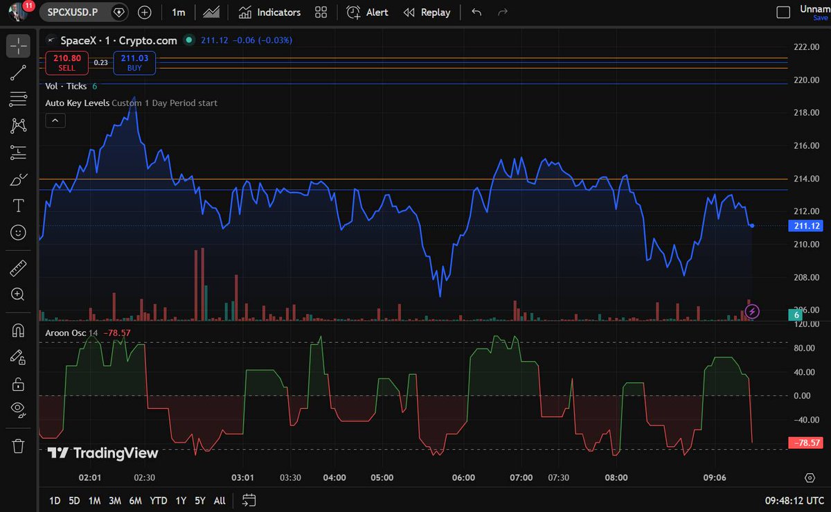Set the 3M date range
Screen dimensions: 831x512
coord(115,500)
